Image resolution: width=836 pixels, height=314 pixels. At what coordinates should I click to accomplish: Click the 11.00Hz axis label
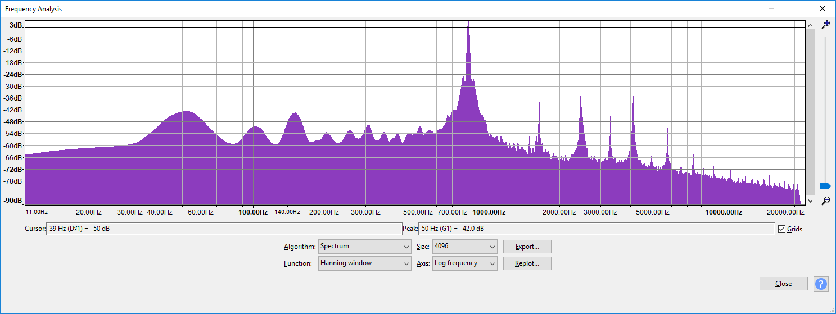tap(37, 212)
